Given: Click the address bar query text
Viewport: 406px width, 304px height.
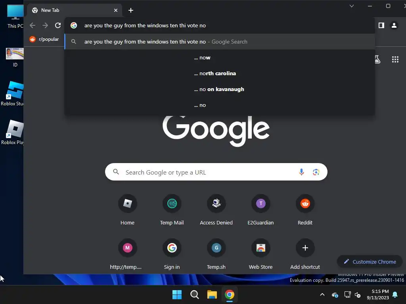Looking at the screenshot, I should [x=145, y=25].
